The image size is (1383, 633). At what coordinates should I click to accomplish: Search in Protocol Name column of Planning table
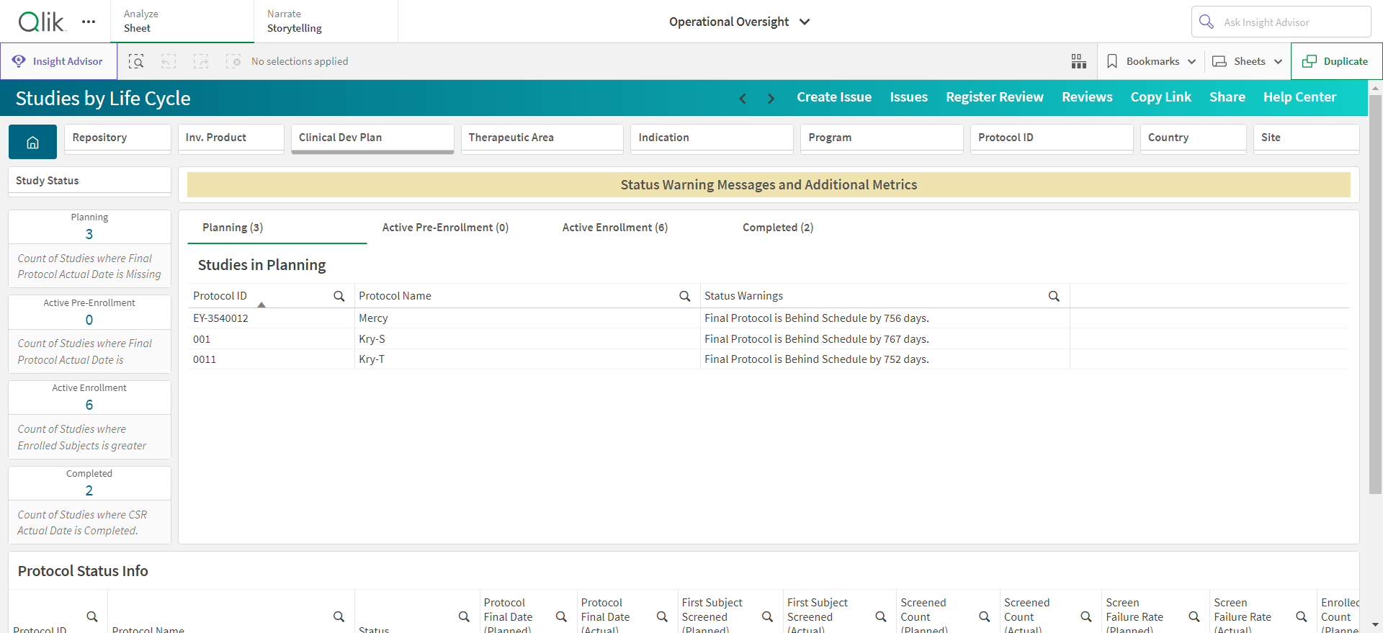(684, 296)
